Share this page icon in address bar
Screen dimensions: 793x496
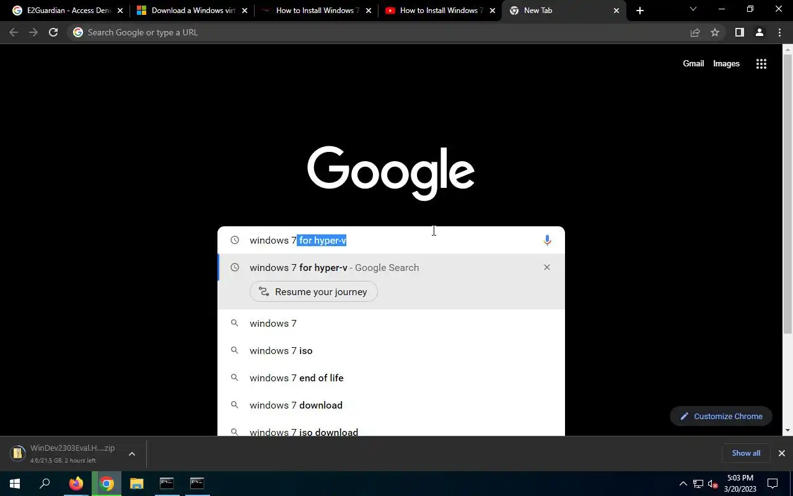coord(695,32)
